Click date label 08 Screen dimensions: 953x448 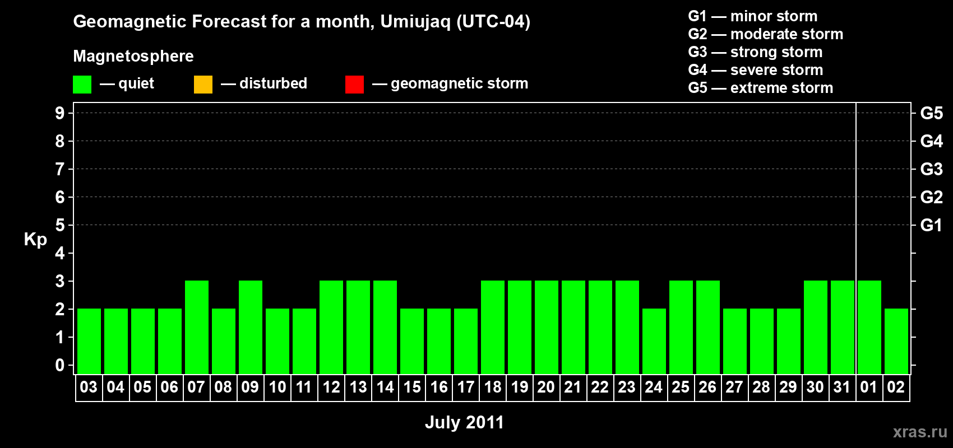click(x=223, y=387)
